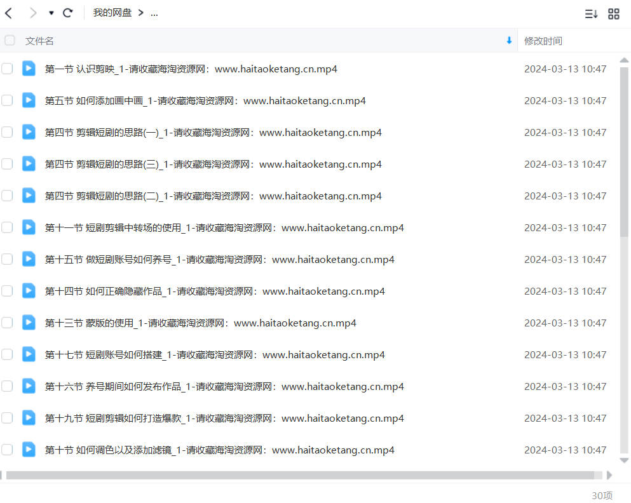The image size is (631, 503).
Task: Go forward with the right arrow
Action: [34, 13]
